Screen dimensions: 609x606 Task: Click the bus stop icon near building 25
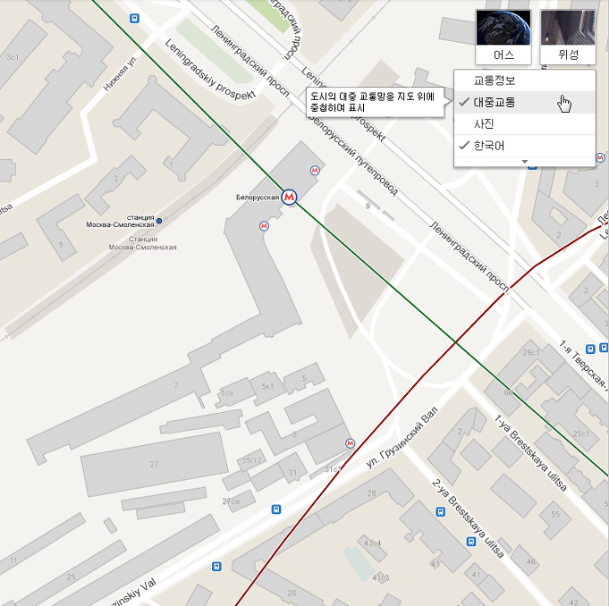tap(216, 567)
